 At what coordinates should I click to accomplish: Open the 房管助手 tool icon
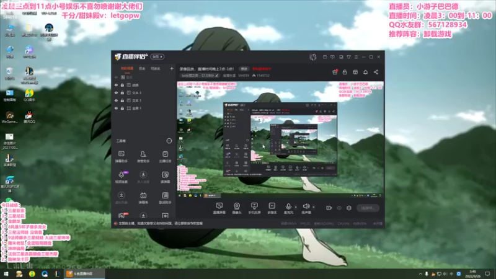click(143, 157)
